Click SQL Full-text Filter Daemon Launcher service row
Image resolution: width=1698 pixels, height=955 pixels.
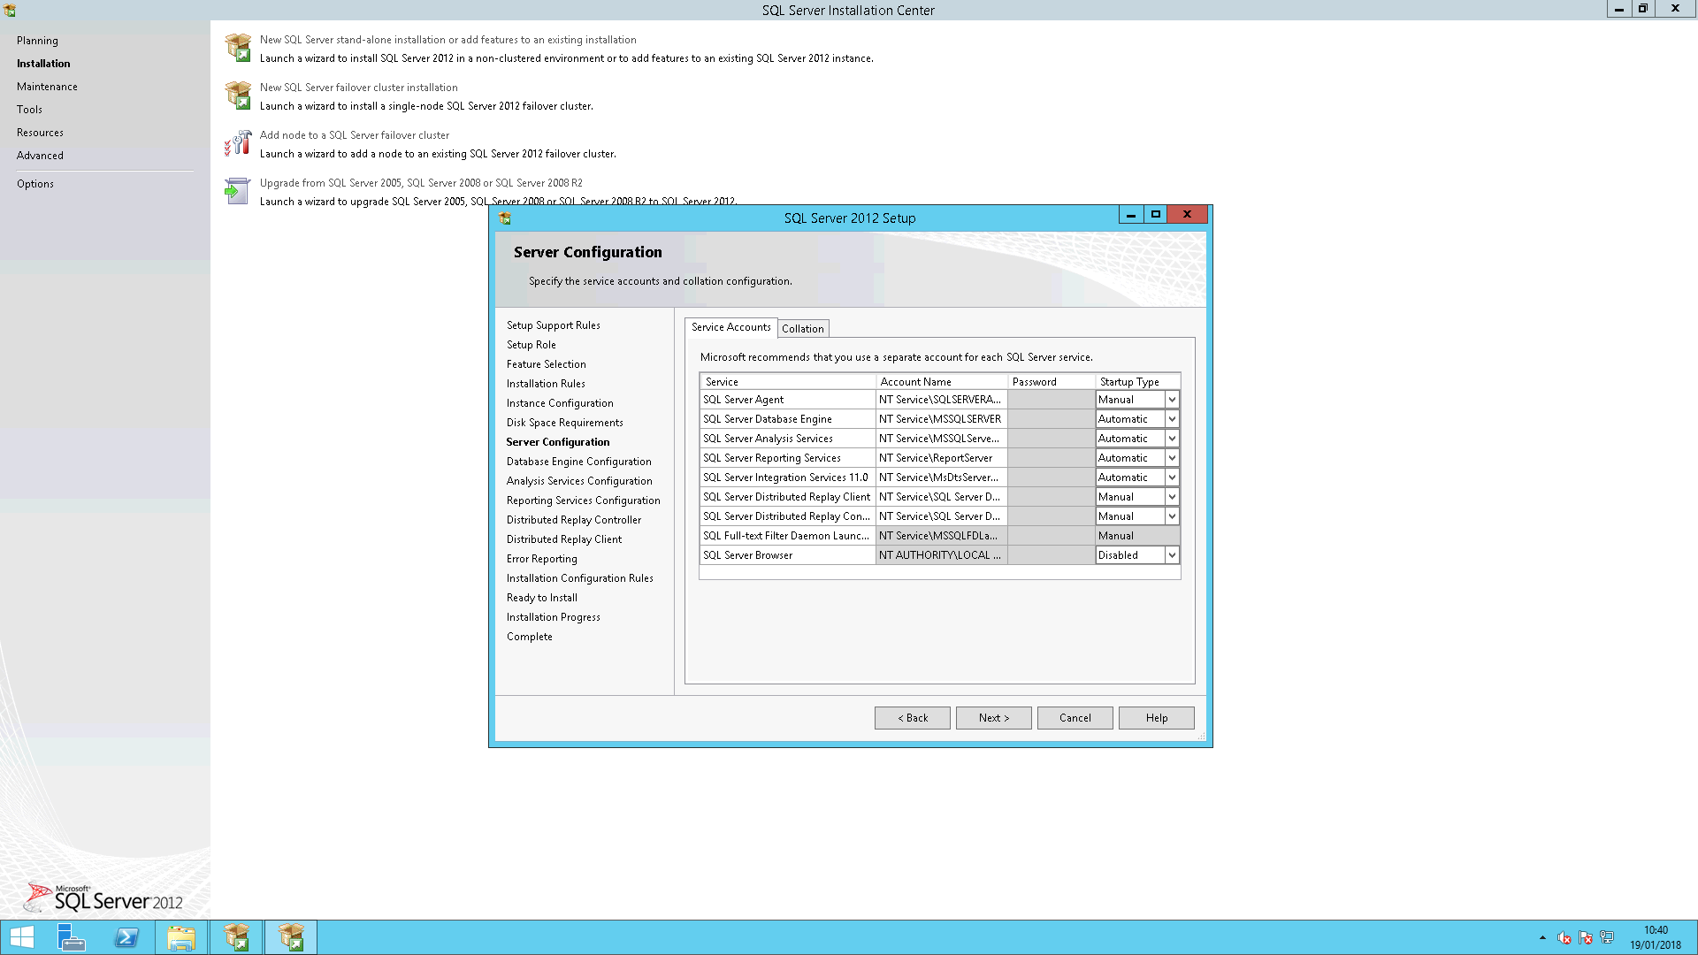click(940, 536)
